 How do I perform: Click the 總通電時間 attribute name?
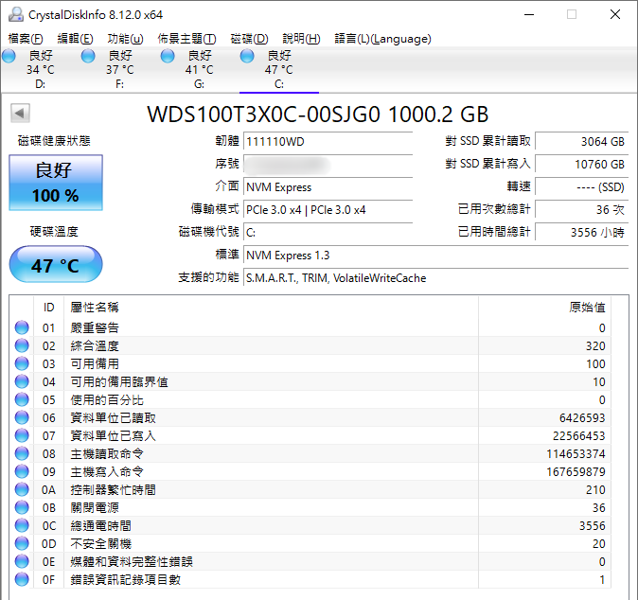pyautogui.click(x=100, y=525)
